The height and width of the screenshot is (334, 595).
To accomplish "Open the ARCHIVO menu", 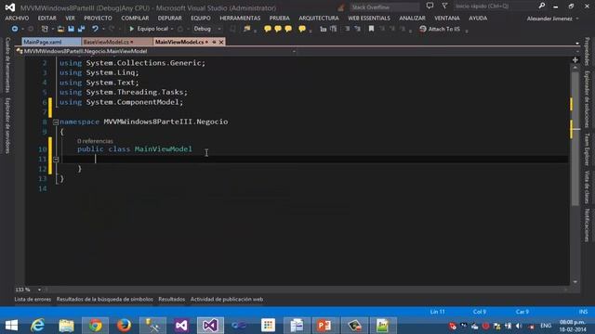I will (17, 19).
